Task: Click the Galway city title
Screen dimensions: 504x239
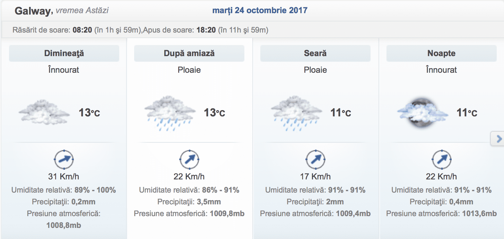Action: click(x=33, y=11)
